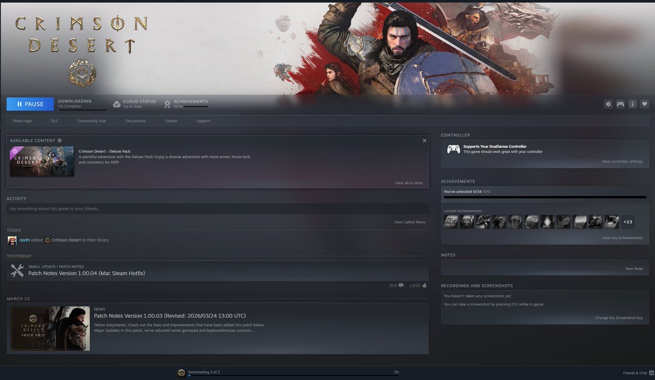Open Patch Notes Version 1.00.03 headline
Screen dimensions: 655x380
(170, 316)
